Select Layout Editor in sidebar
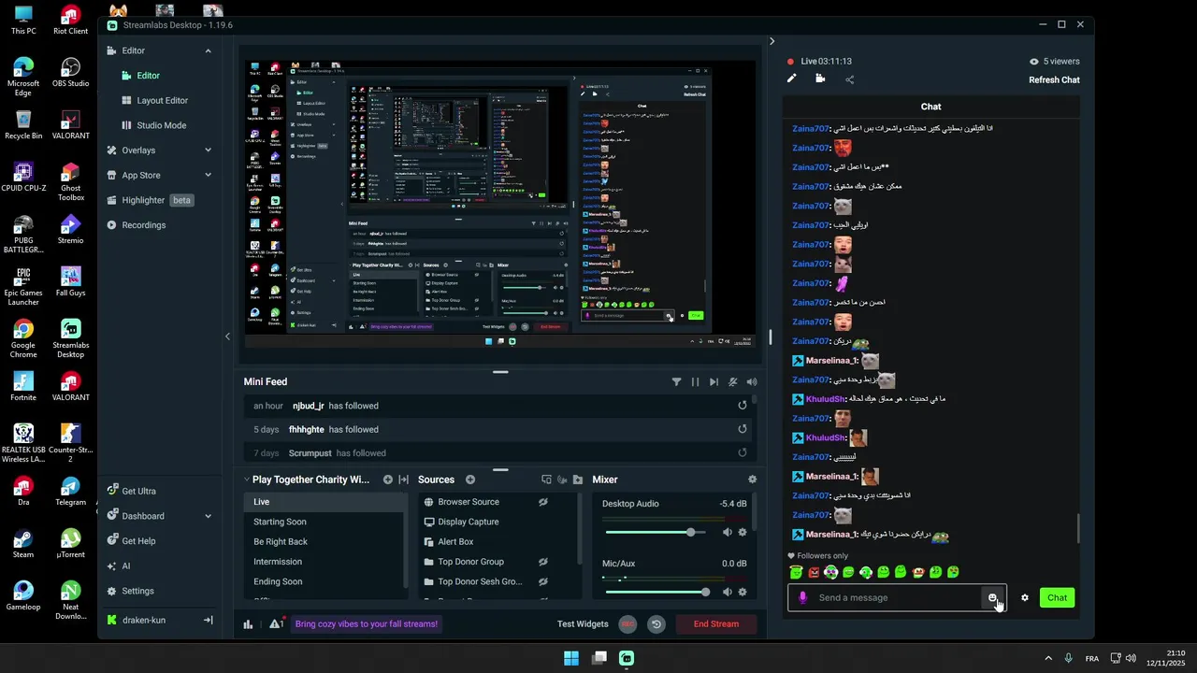 tap(162, 100)
